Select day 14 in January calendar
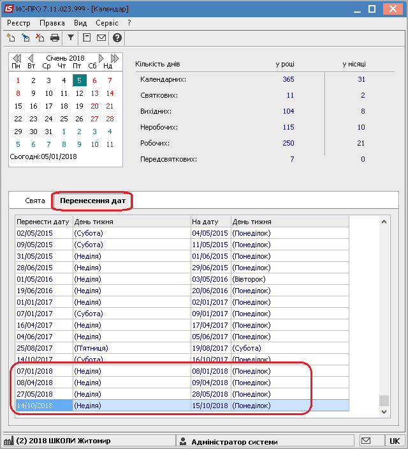408x449 pixels. click(x=110, y=93)
